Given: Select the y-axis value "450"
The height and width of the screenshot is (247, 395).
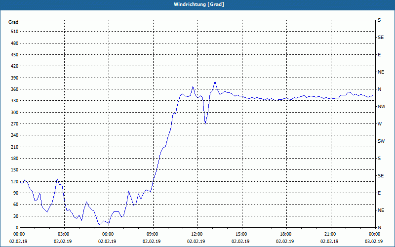Looking at the screenshot, I should pos(15,55).
